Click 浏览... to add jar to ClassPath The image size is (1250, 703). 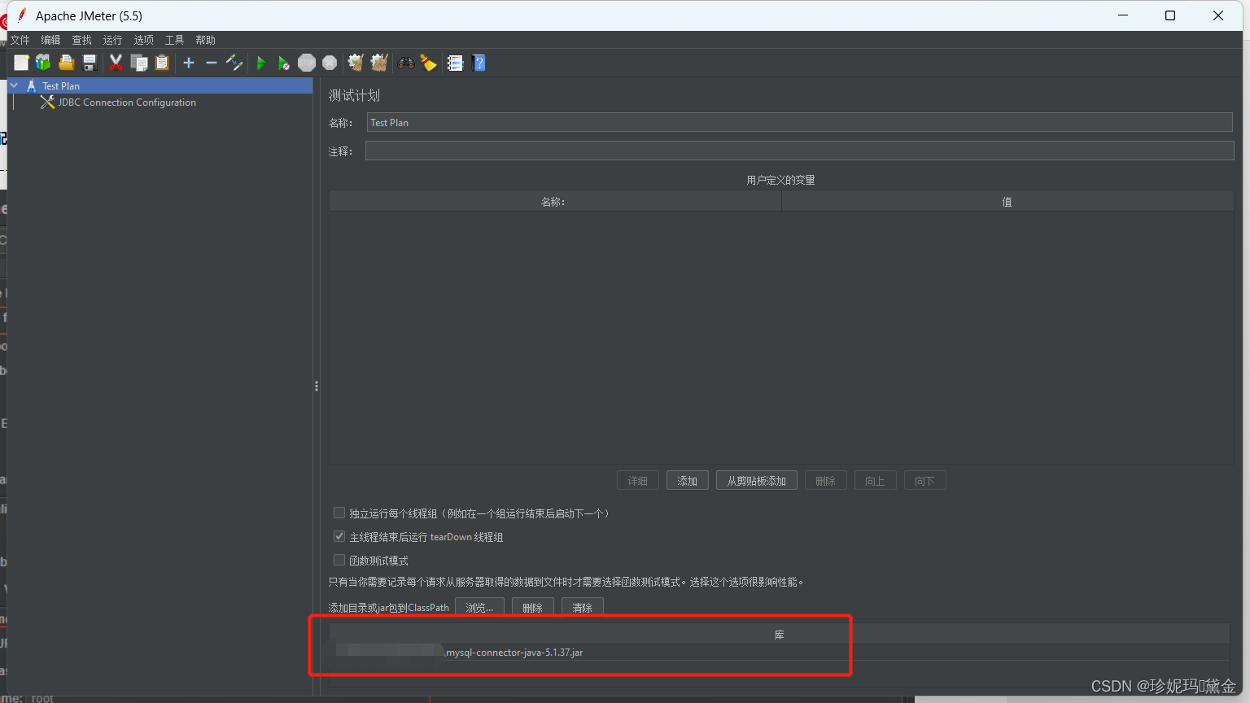[480, 608]
